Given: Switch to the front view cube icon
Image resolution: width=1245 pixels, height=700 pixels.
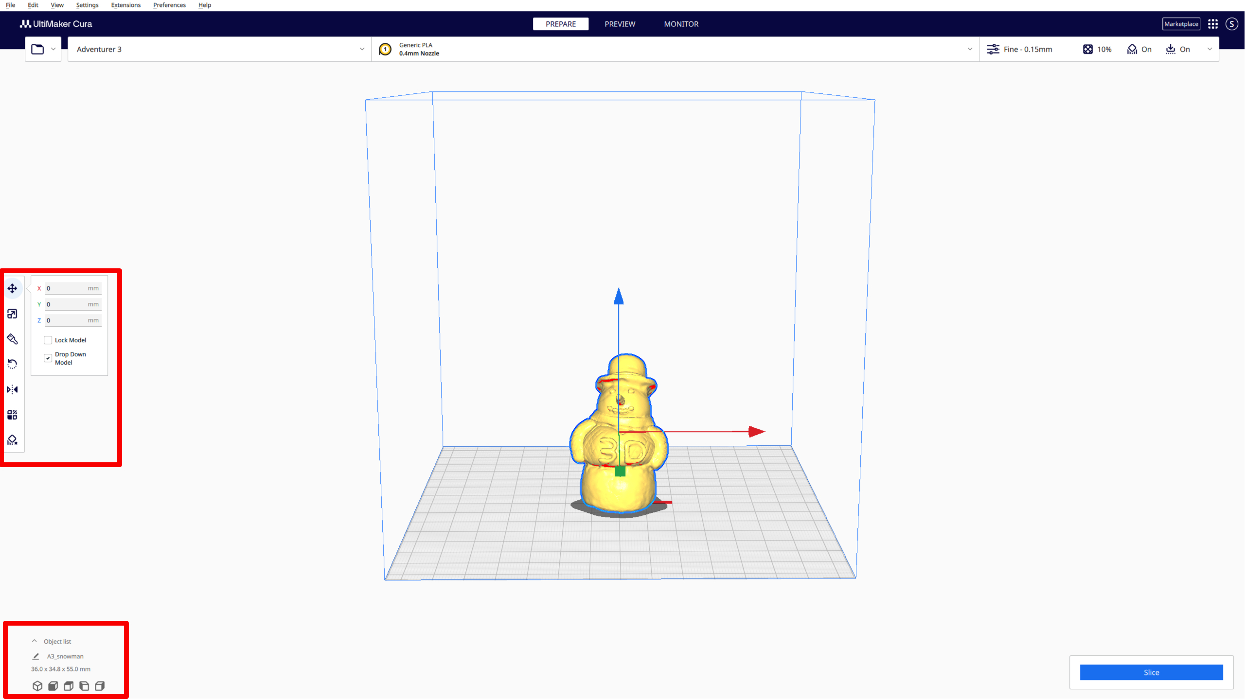Looking at the screenshot, I should click(53, 686).
